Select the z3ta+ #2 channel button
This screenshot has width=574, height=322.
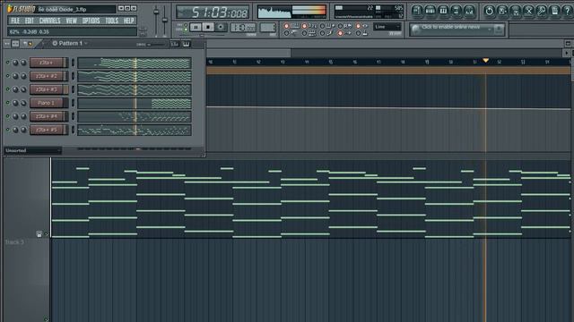pos(47,76)
